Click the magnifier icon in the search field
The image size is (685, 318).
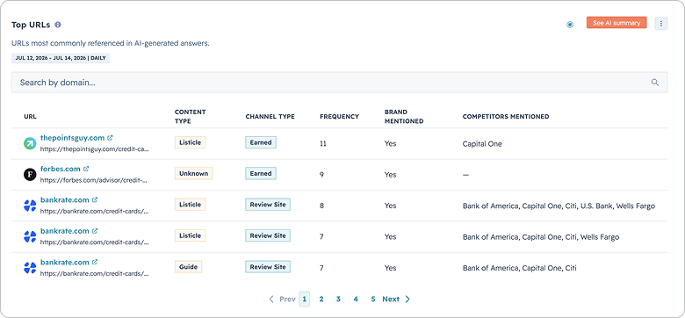pos(655,82)
